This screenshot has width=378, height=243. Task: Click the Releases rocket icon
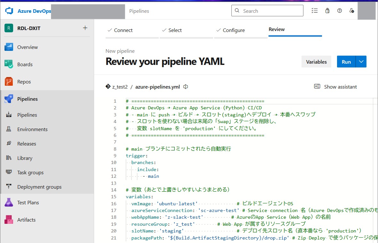[x=9, y=143]
